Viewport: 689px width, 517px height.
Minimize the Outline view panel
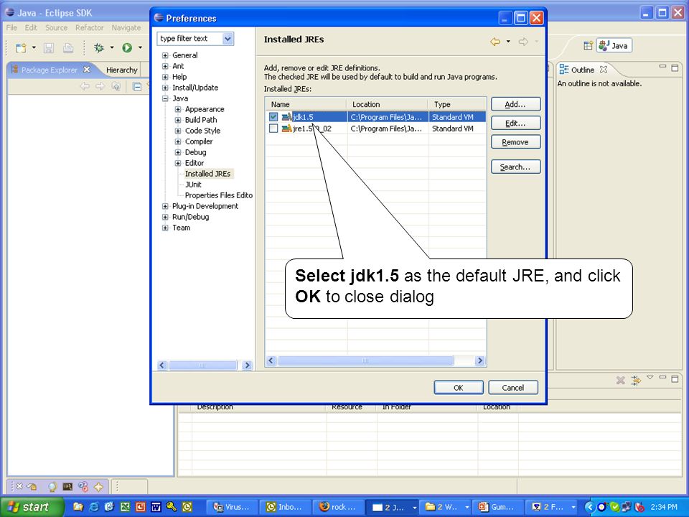tap(662, 66)
